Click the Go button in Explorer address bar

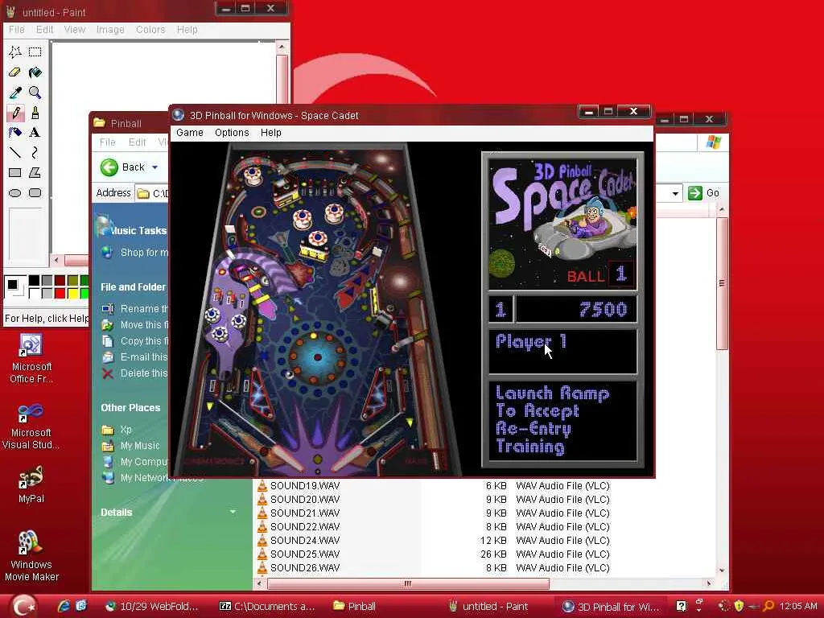703,193
